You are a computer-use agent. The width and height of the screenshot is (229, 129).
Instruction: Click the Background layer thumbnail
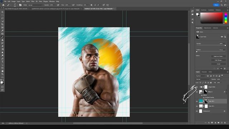[201, 111]
